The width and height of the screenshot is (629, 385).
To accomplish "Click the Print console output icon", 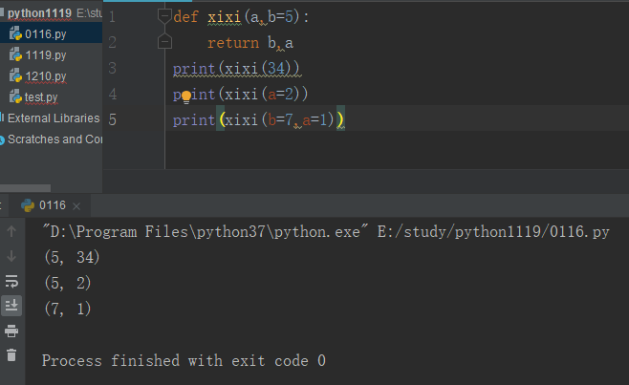I will (x=11, y=331).
